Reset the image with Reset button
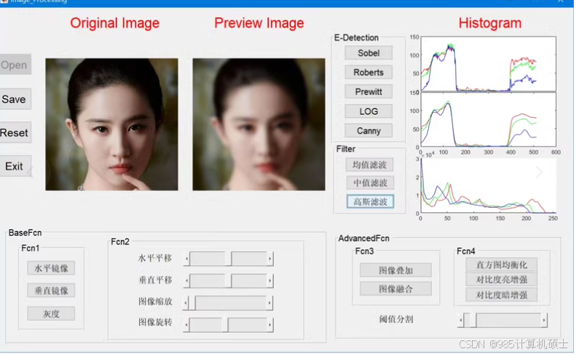The width and height of the screenshot is (576, 354). coord(15,132)
